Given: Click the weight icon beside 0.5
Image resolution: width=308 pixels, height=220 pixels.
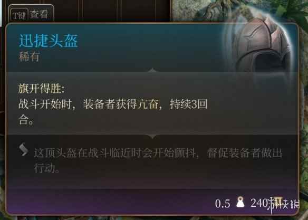Looking at the screenshot, I should pyautogui.click(x=240, y=202).
